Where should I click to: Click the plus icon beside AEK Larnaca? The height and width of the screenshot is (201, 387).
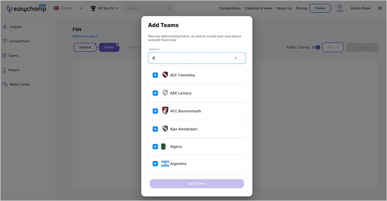(x=155, y=93)
